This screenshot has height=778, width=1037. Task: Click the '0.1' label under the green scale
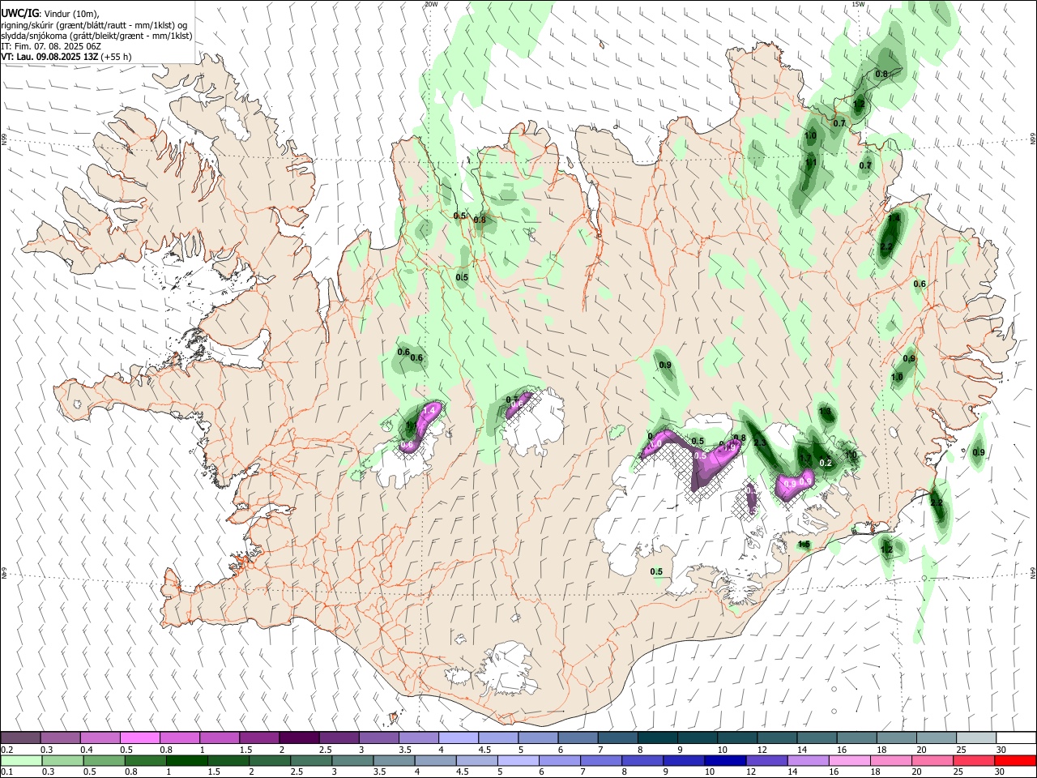(6, 772)
